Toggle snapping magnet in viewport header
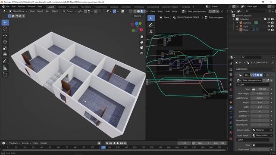 pos(85,11)
